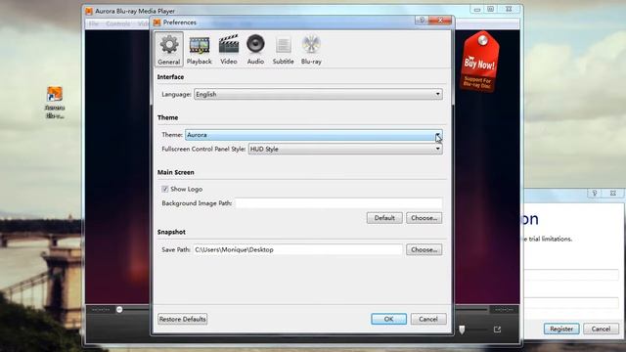
Task: Click the Snapshot Save Path field
Action: tap(297, 249)
